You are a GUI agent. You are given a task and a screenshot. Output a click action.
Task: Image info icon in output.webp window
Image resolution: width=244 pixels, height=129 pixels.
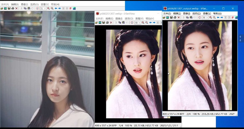point(200,18)
